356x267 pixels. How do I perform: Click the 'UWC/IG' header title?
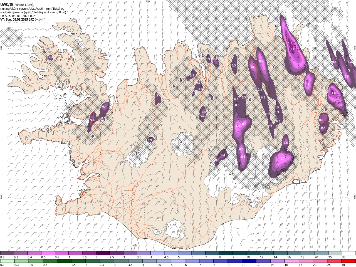[x=7, y=4]
